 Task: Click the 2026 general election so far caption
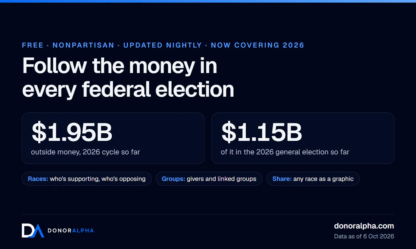point(285,152)
